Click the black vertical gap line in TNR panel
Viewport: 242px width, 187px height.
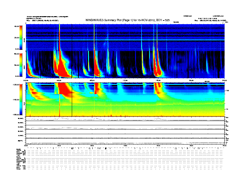tap(72, 100)
